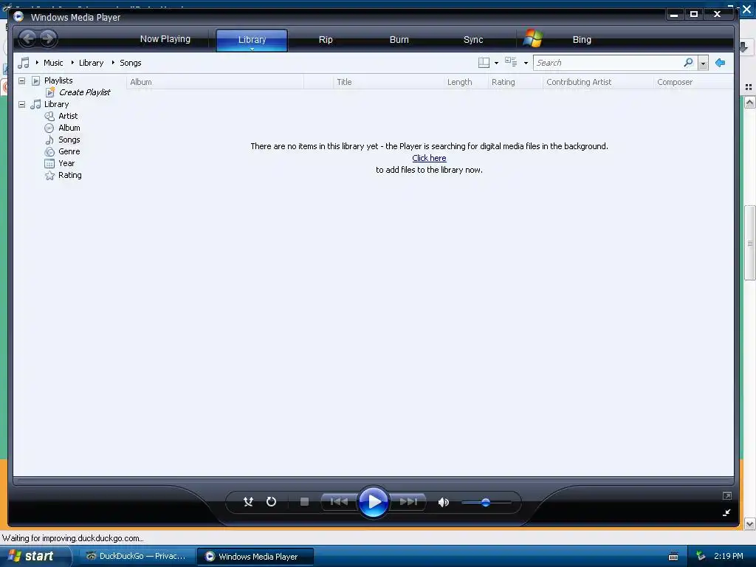This screenshot has height=567, width=756.
Task: Sort by the Composer column header
Action: [694, 82]
